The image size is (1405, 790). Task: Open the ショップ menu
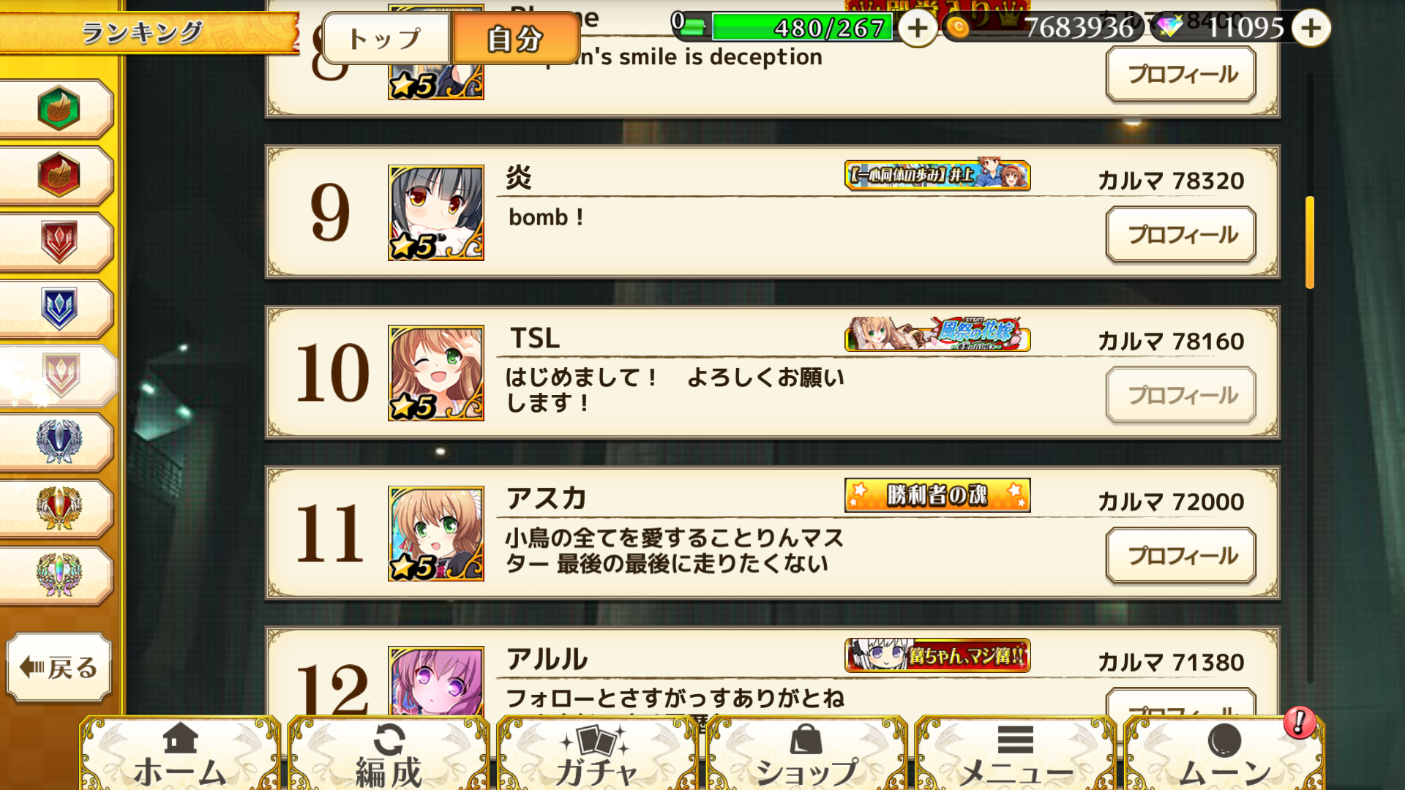coord(806,754)
